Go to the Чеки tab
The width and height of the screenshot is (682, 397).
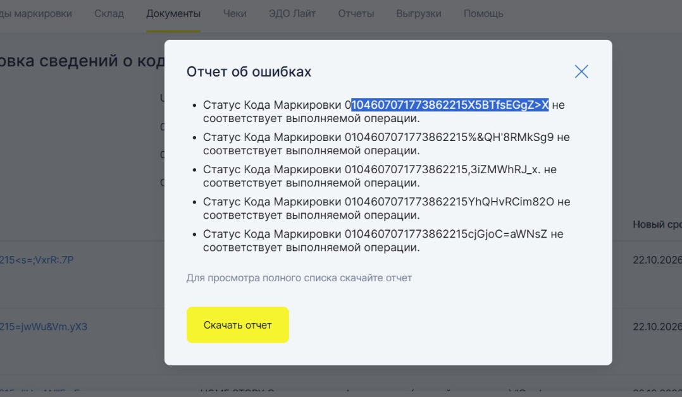(235, 13)
